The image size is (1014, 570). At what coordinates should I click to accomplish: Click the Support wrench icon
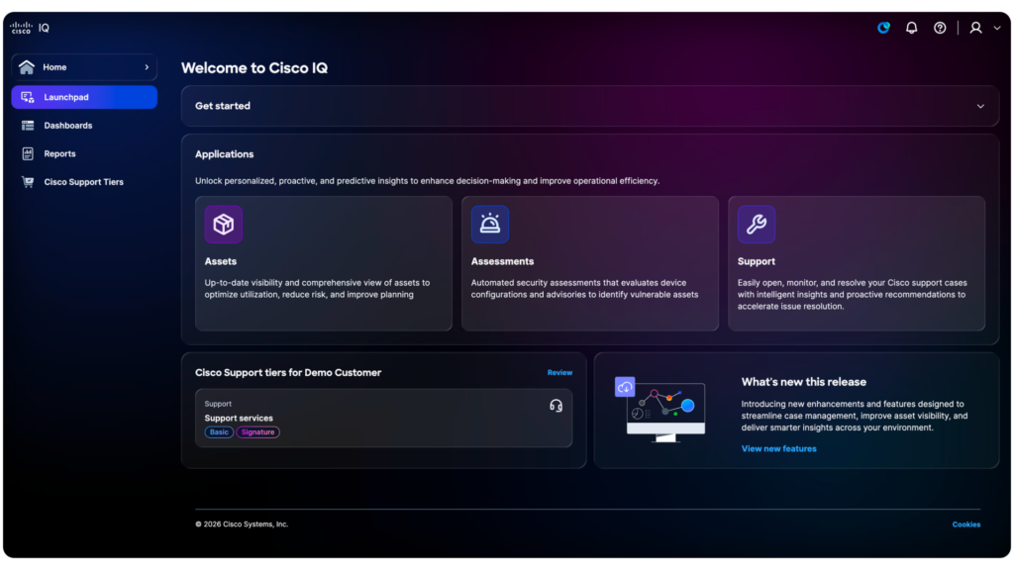click(757, 225)
